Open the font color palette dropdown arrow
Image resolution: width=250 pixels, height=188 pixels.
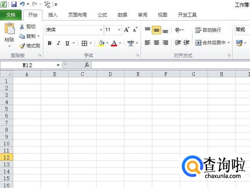pyautogui.click(x=120, y=43)
